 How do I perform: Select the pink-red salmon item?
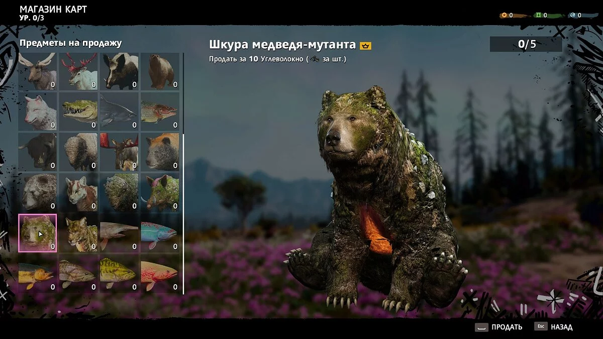coord(160,273)
